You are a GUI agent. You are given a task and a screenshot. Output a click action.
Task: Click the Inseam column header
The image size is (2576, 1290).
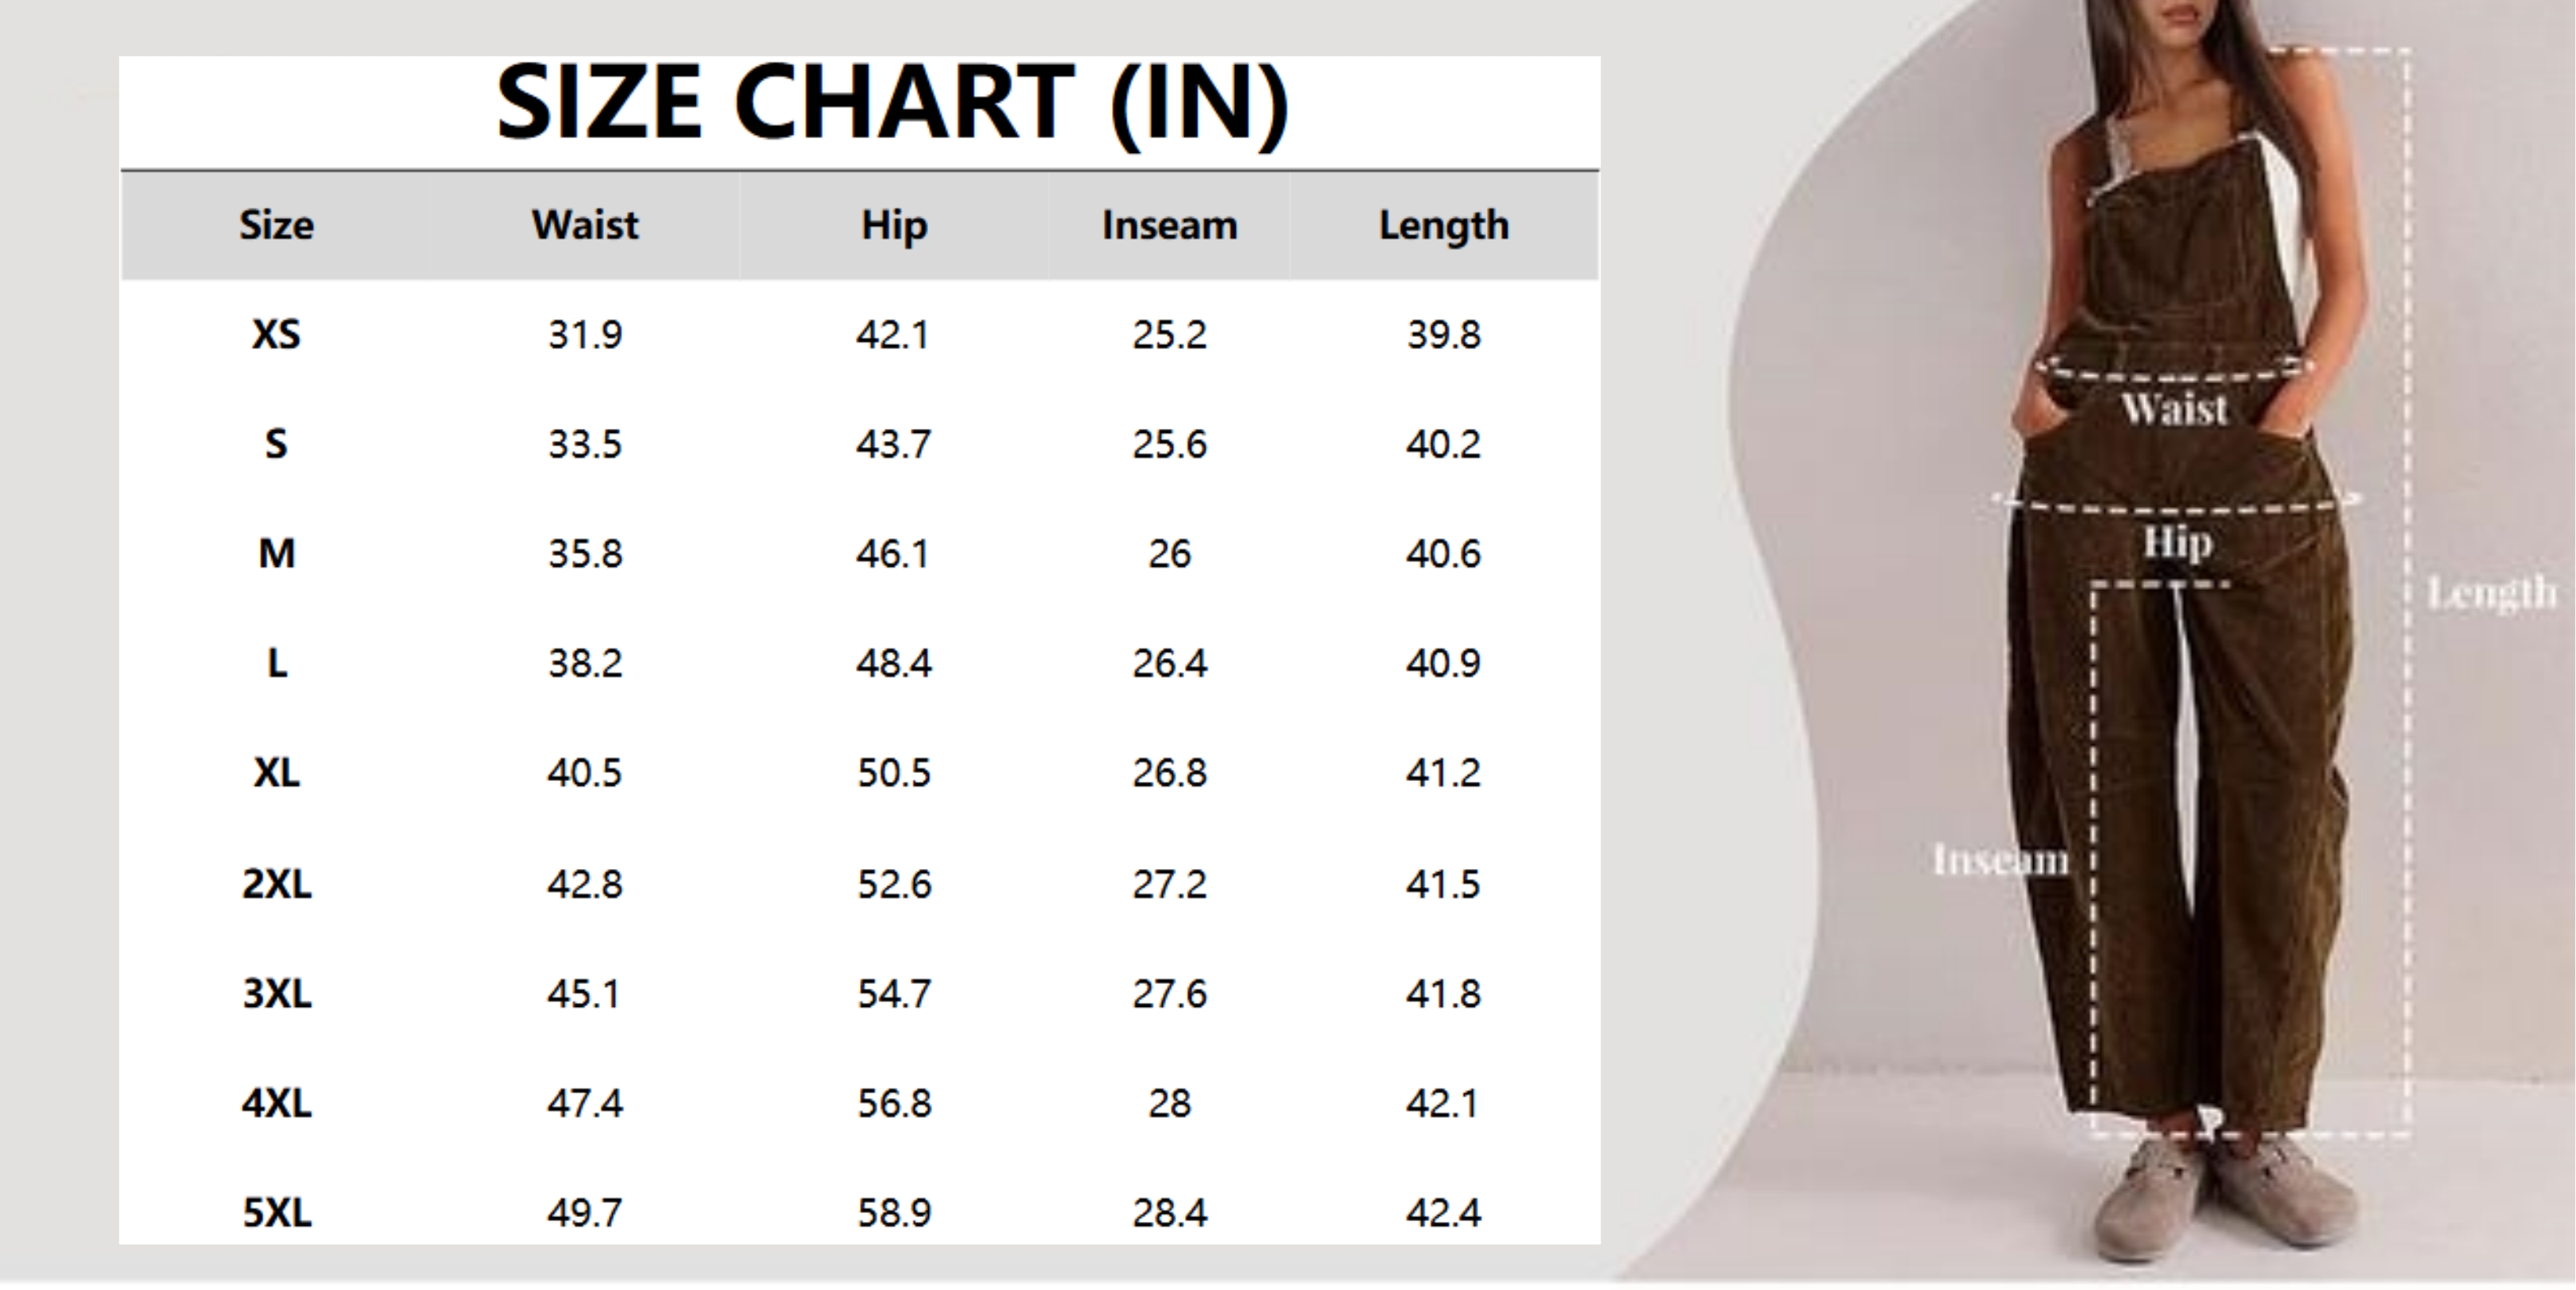1169,226
